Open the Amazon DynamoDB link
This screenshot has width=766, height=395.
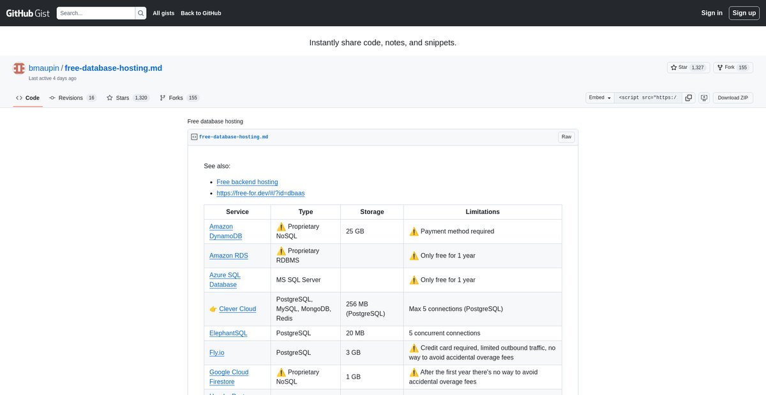point(226,231)
